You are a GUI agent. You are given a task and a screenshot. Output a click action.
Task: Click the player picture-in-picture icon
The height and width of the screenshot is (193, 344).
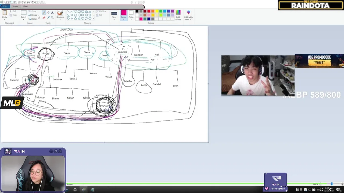(x=298, y=190)
